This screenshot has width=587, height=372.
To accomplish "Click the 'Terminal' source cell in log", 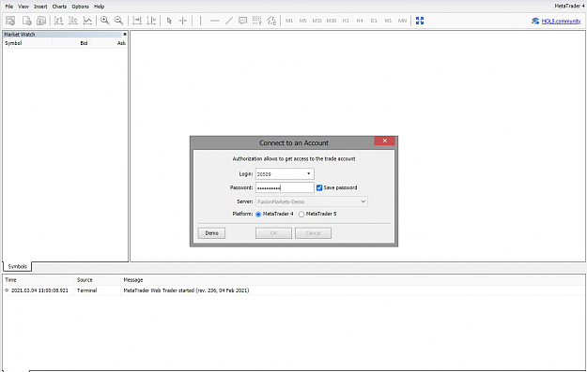I will point(86,290).
